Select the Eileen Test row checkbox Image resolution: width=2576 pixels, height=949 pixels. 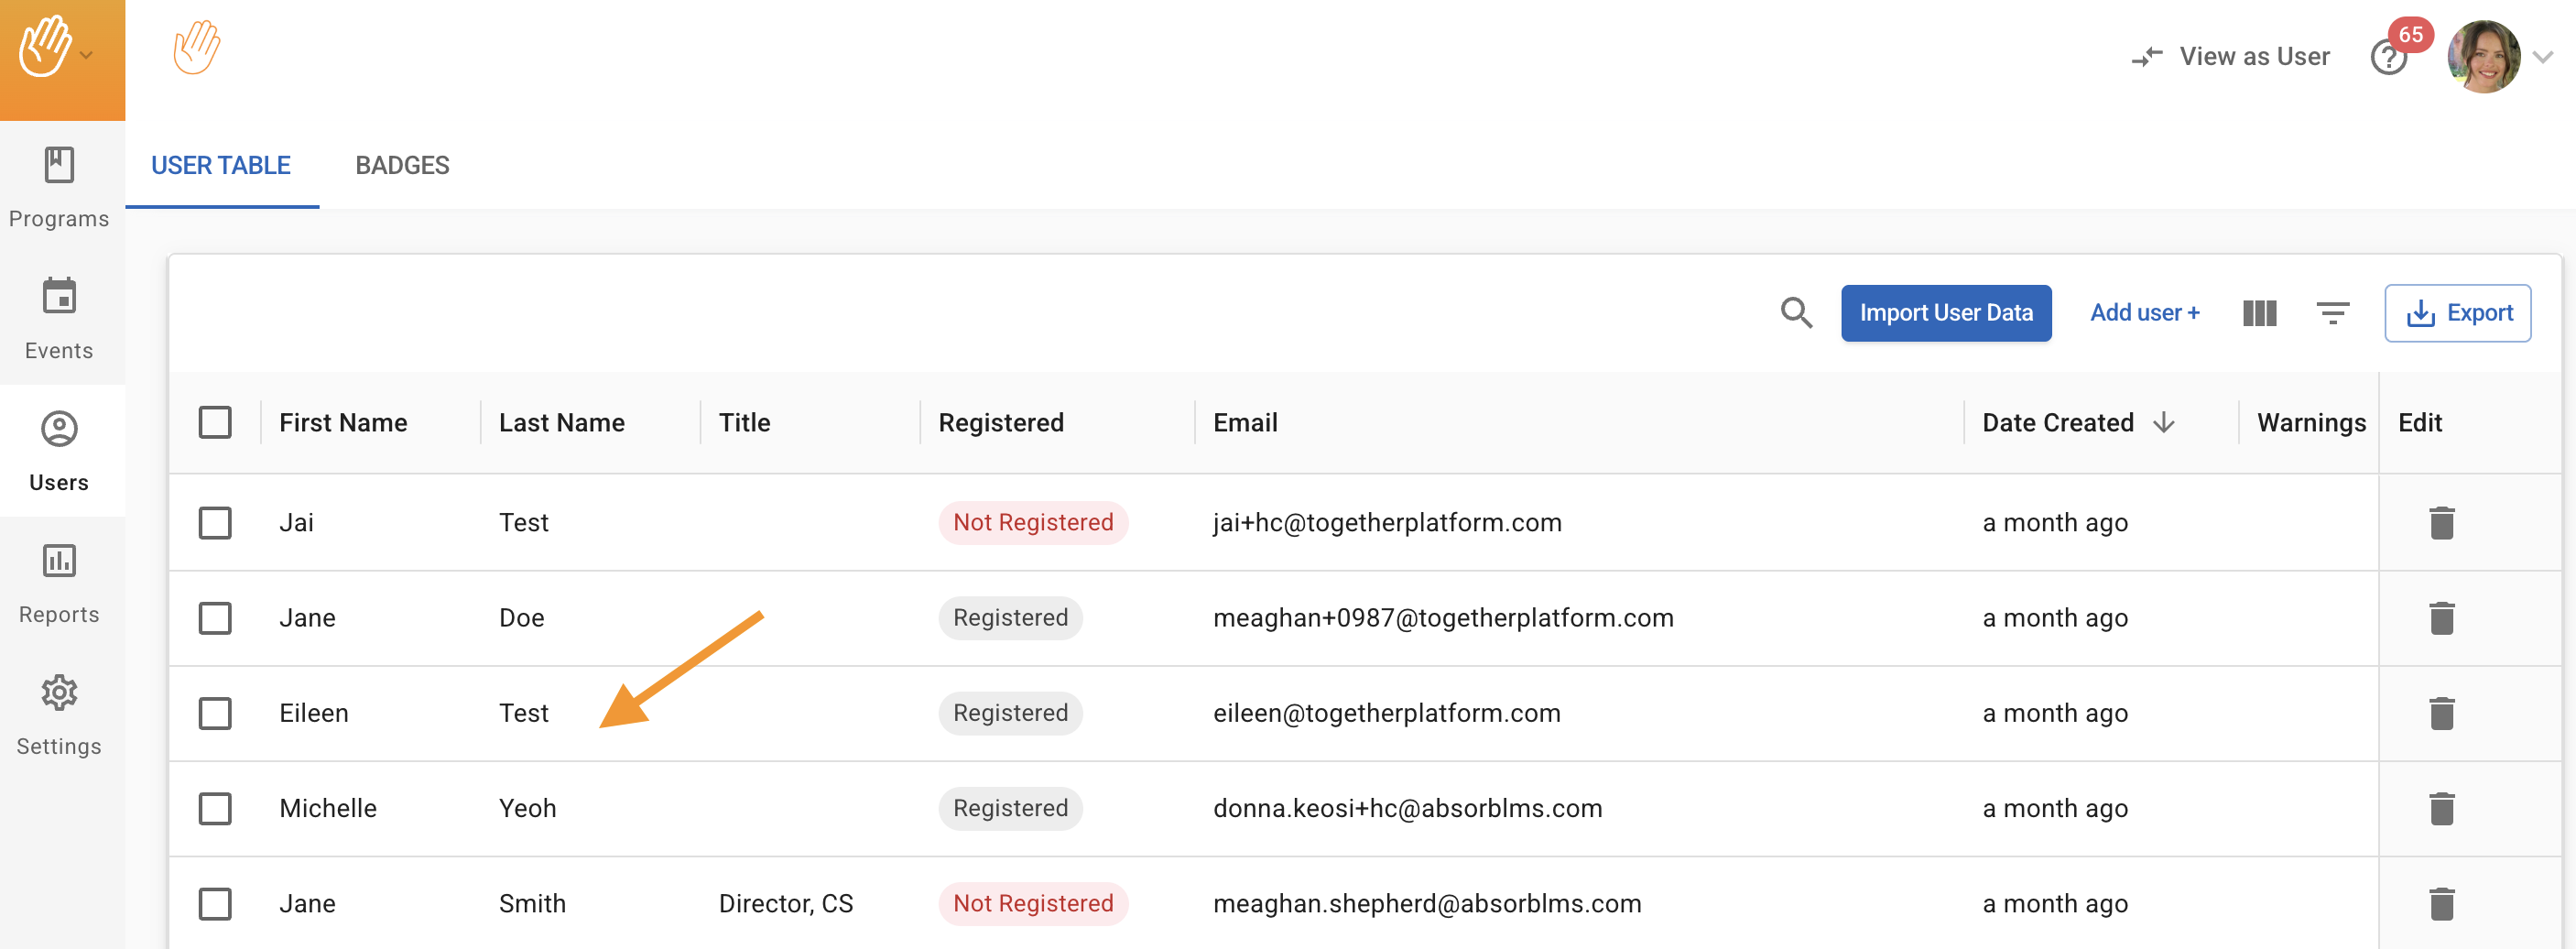215,713
